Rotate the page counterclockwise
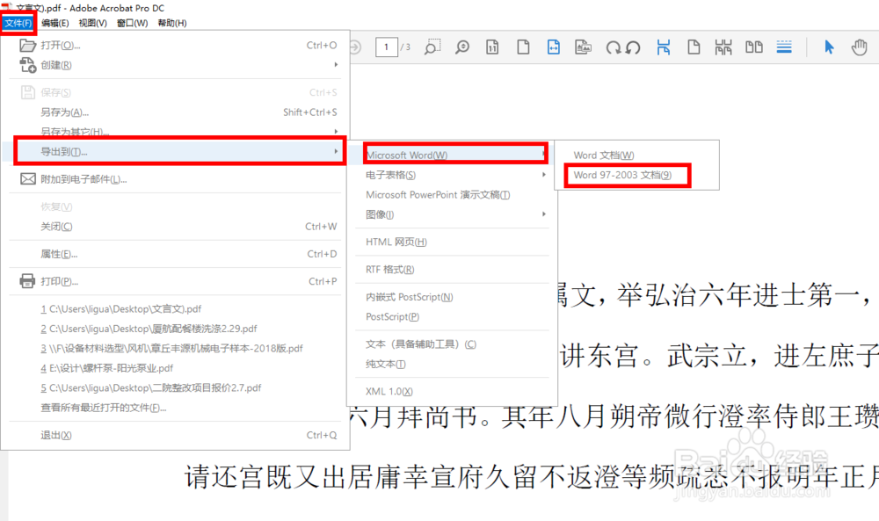 pyautogui.click(x=633, y=47)
